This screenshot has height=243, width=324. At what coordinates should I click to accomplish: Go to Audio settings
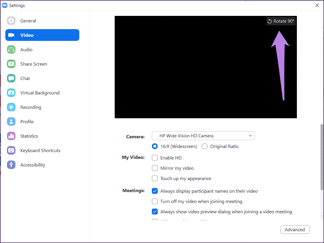click(26, 49)
